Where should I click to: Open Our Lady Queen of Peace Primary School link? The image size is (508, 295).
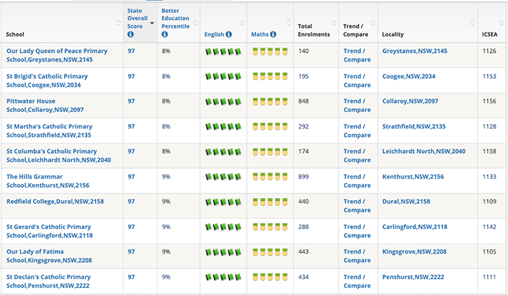pos(57,55)
